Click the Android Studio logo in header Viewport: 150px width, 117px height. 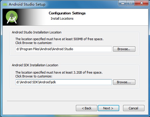point(12,17)
